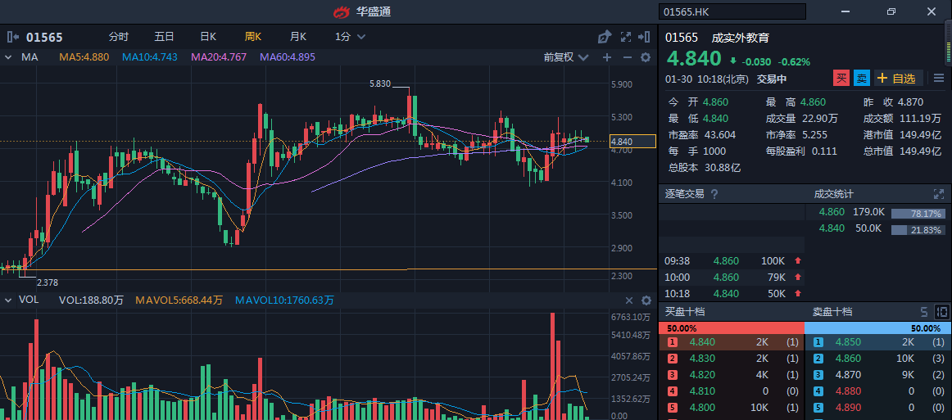Click the red 买 buy button
The width and height of the screenshot is (952, 420).
[x=841, y=79]
